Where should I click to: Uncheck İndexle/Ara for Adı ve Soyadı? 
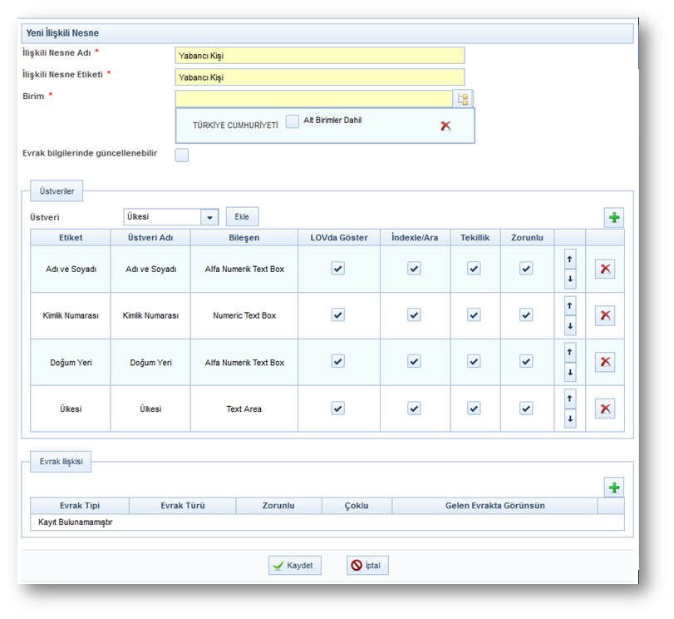415,269
